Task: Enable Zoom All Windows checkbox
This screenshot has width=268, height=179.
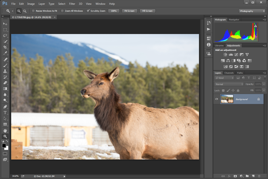Action: tap(63, 11)
